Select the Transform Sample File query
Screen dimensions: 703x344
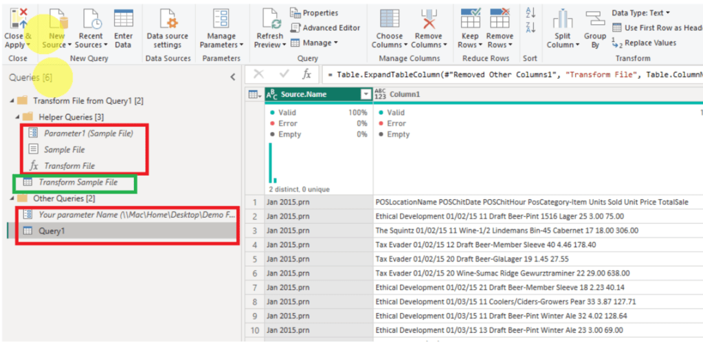(x=78, y=182)
